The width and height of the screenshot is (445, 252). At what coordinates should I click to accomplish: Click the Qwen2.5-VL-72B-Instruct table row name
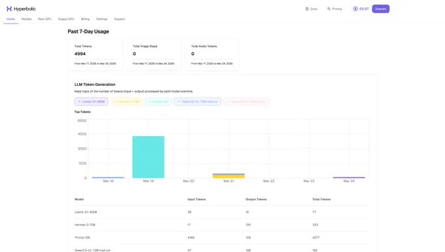[92, 250]
